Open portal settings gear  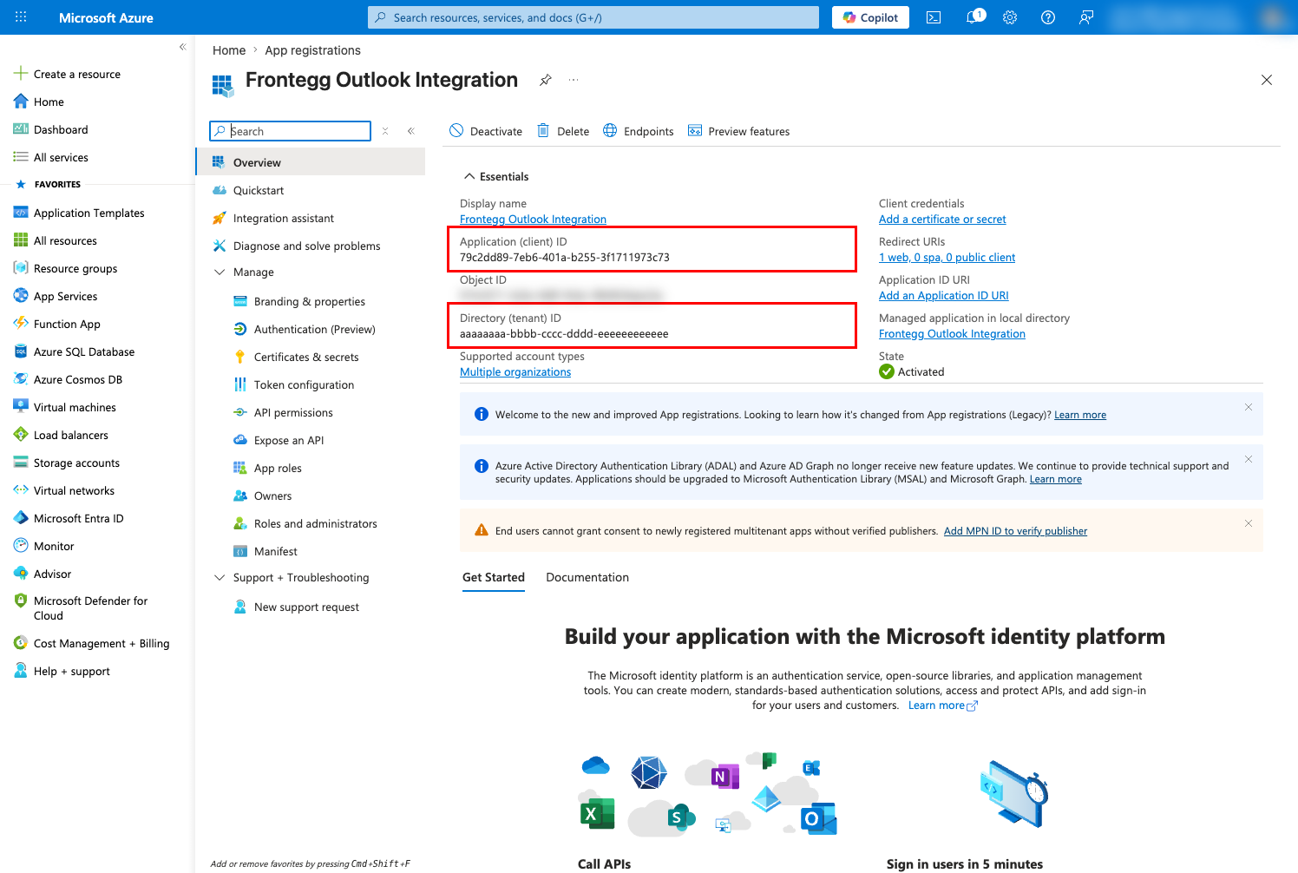tap(1010, 17)
